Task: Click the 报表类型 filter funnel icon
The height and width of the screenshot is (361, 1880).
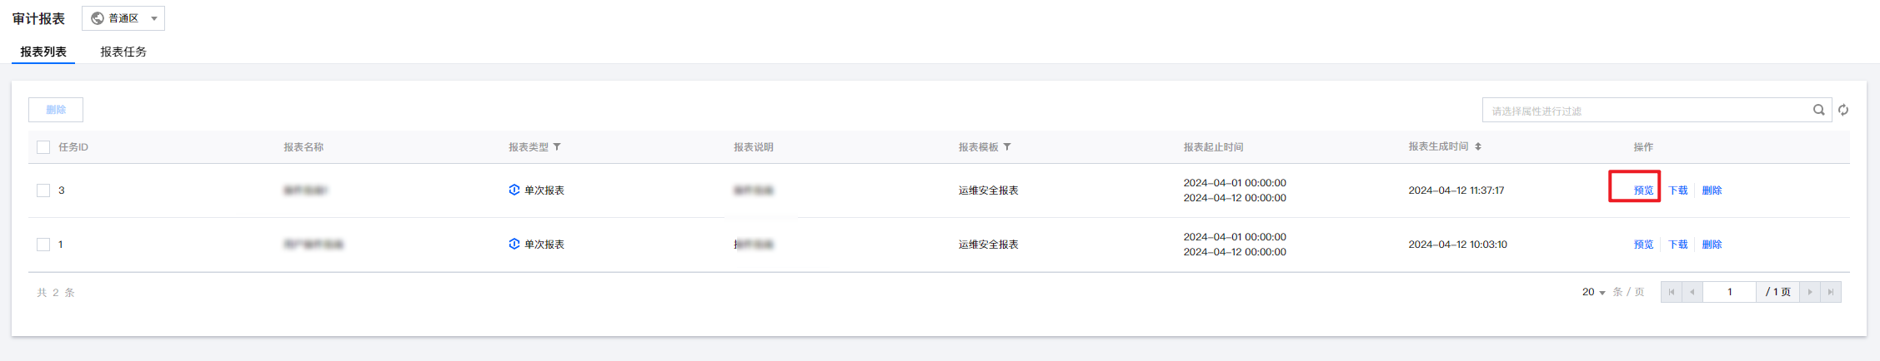Action: (x=557, y=147)
